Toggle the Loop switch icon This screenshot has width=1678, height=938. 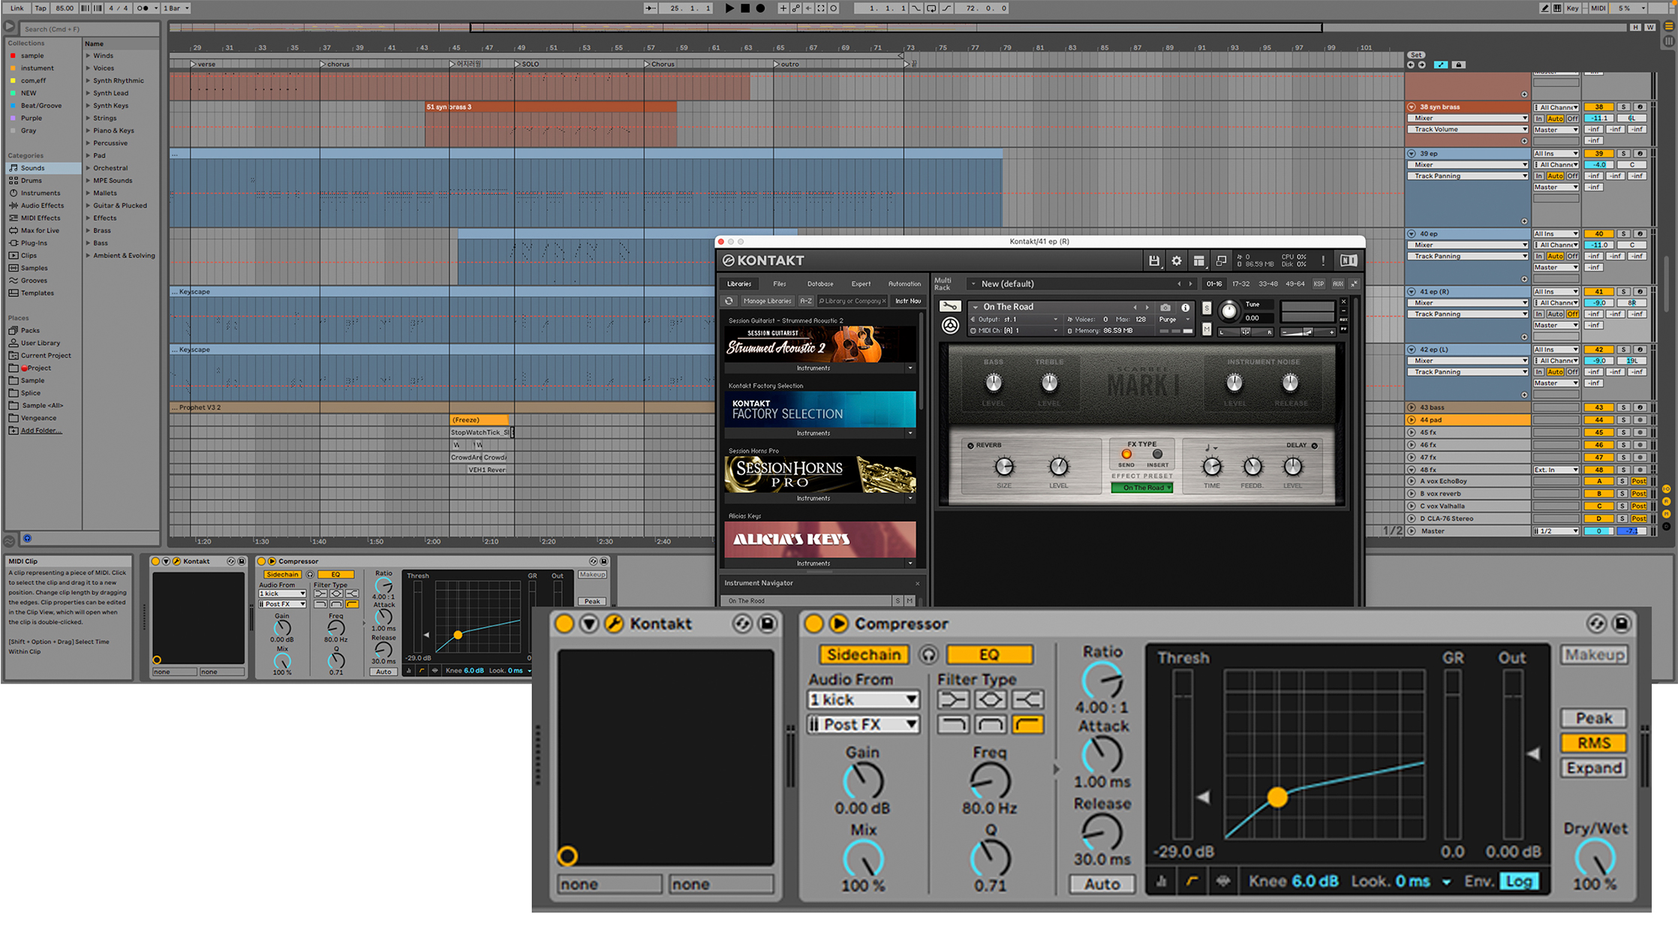click(x=931, y=8)
